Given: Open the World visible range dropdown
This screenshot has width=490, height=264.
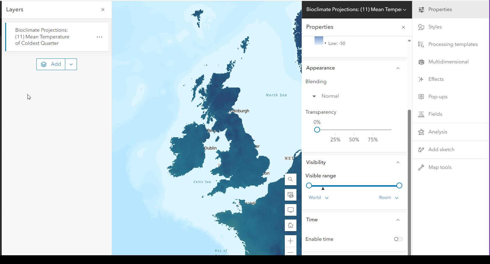Looking at the screenshot, I should 318,197.
